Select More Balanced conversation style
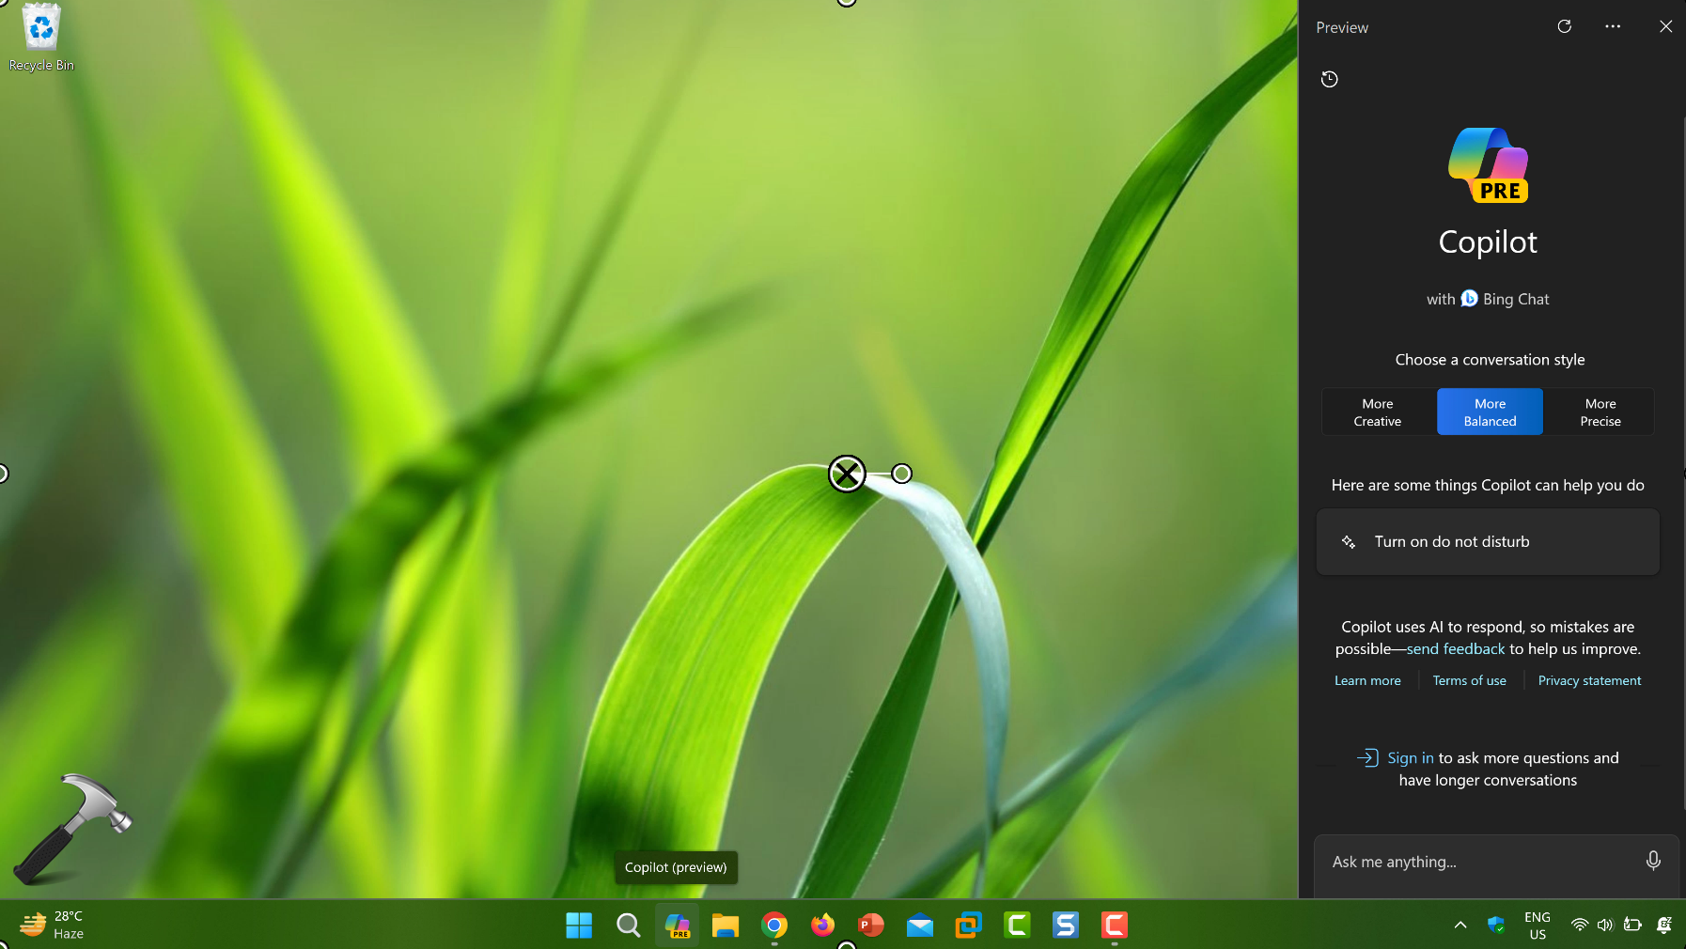This screenshot has width=1686, height=949. coord(1490,412)
